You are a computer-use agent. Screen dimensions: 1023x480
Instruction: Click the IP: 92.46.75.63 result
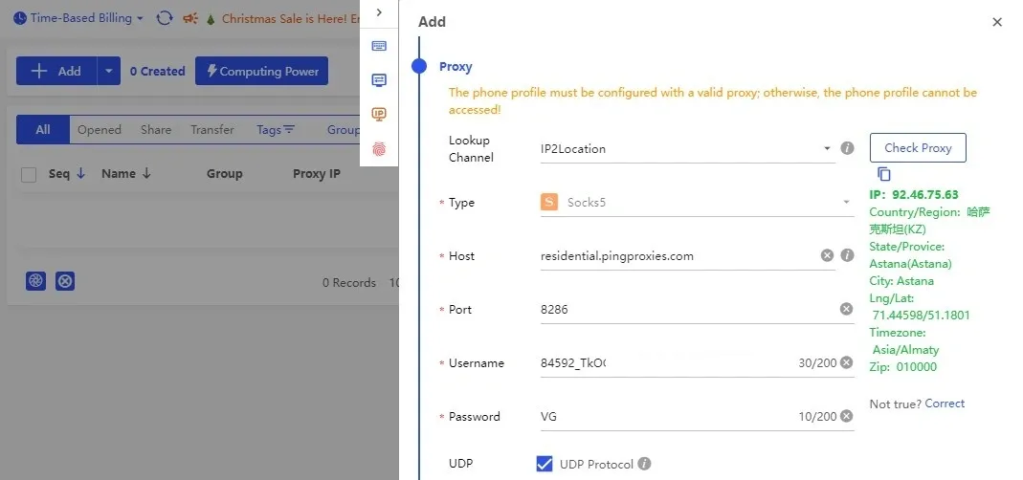(913, 194)
